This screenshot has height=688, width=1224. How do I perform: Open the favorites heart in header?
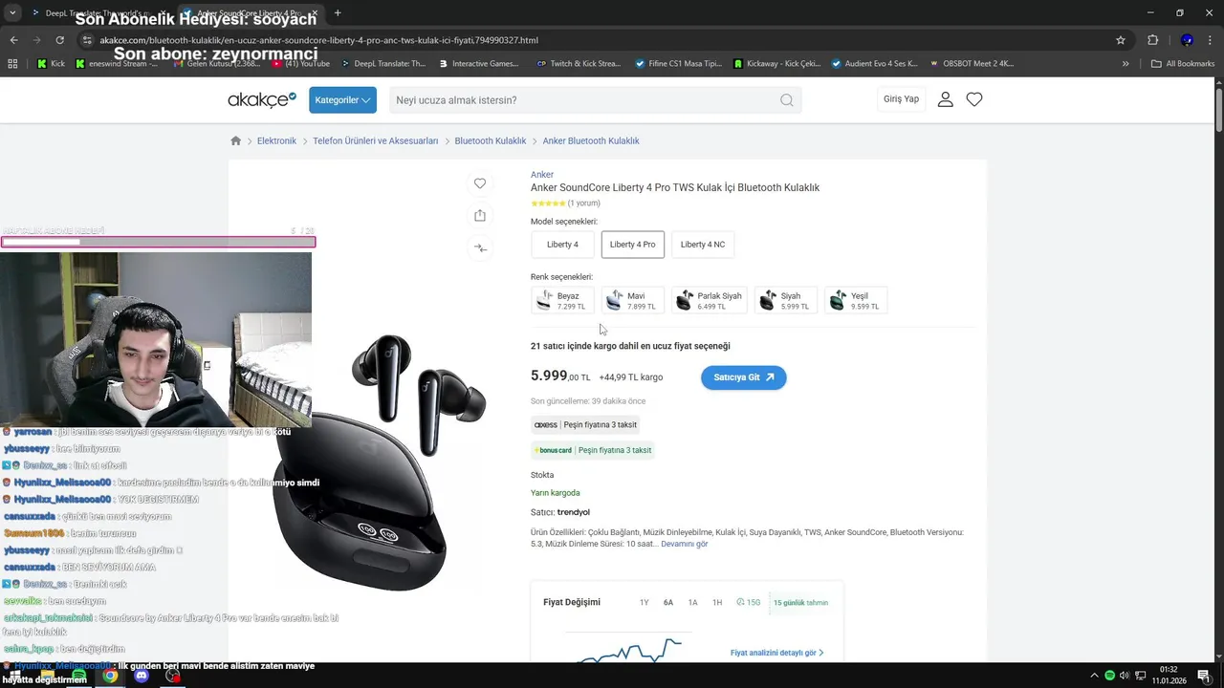point(974,99)
